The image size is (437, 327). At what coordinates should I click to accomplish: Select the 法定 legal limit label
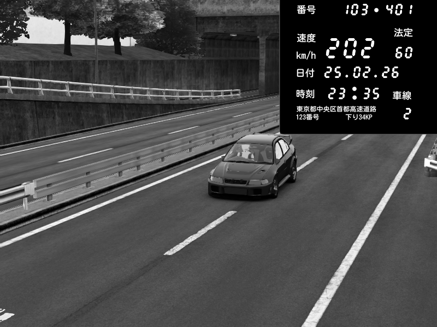(x=403, y=33)
